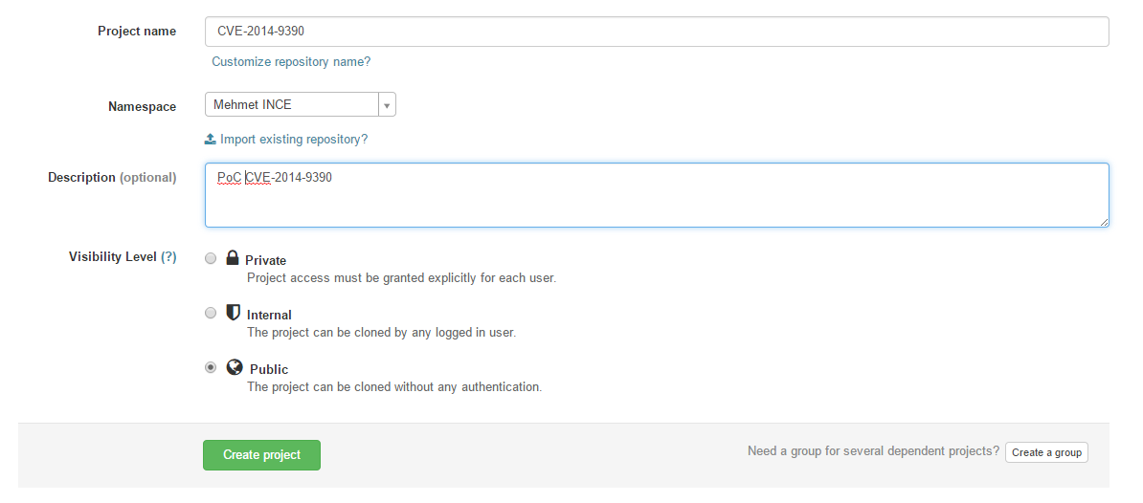Select the Public visibility radio button
The width and height of the screenshot is (1143, 503).
click(211, 367)
